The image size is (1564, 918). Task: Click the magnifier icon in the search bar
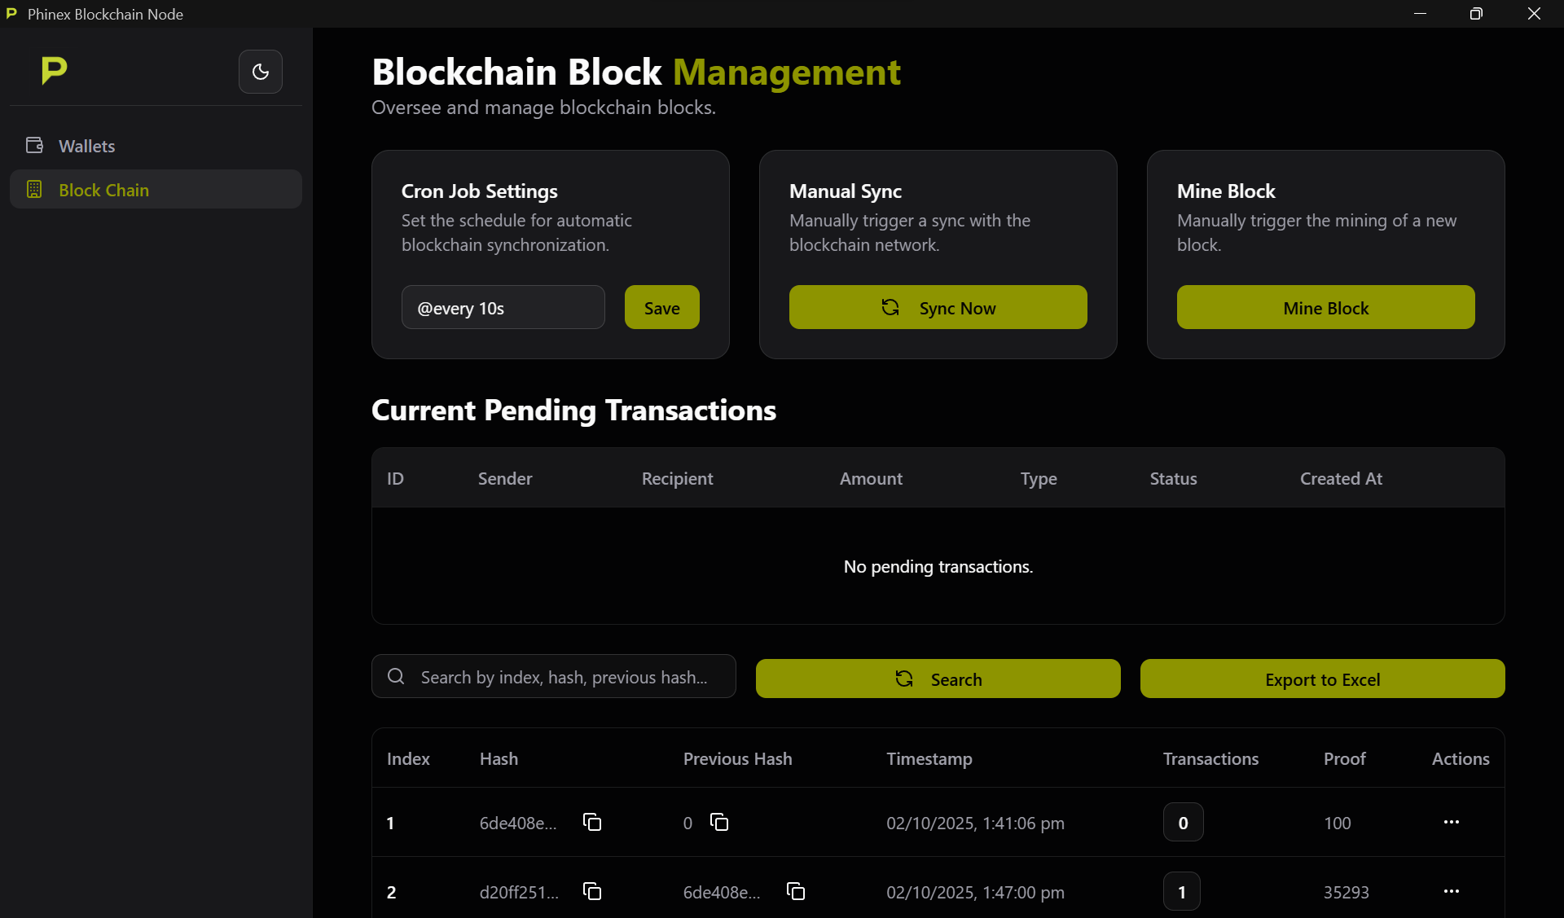click(396, 676)
